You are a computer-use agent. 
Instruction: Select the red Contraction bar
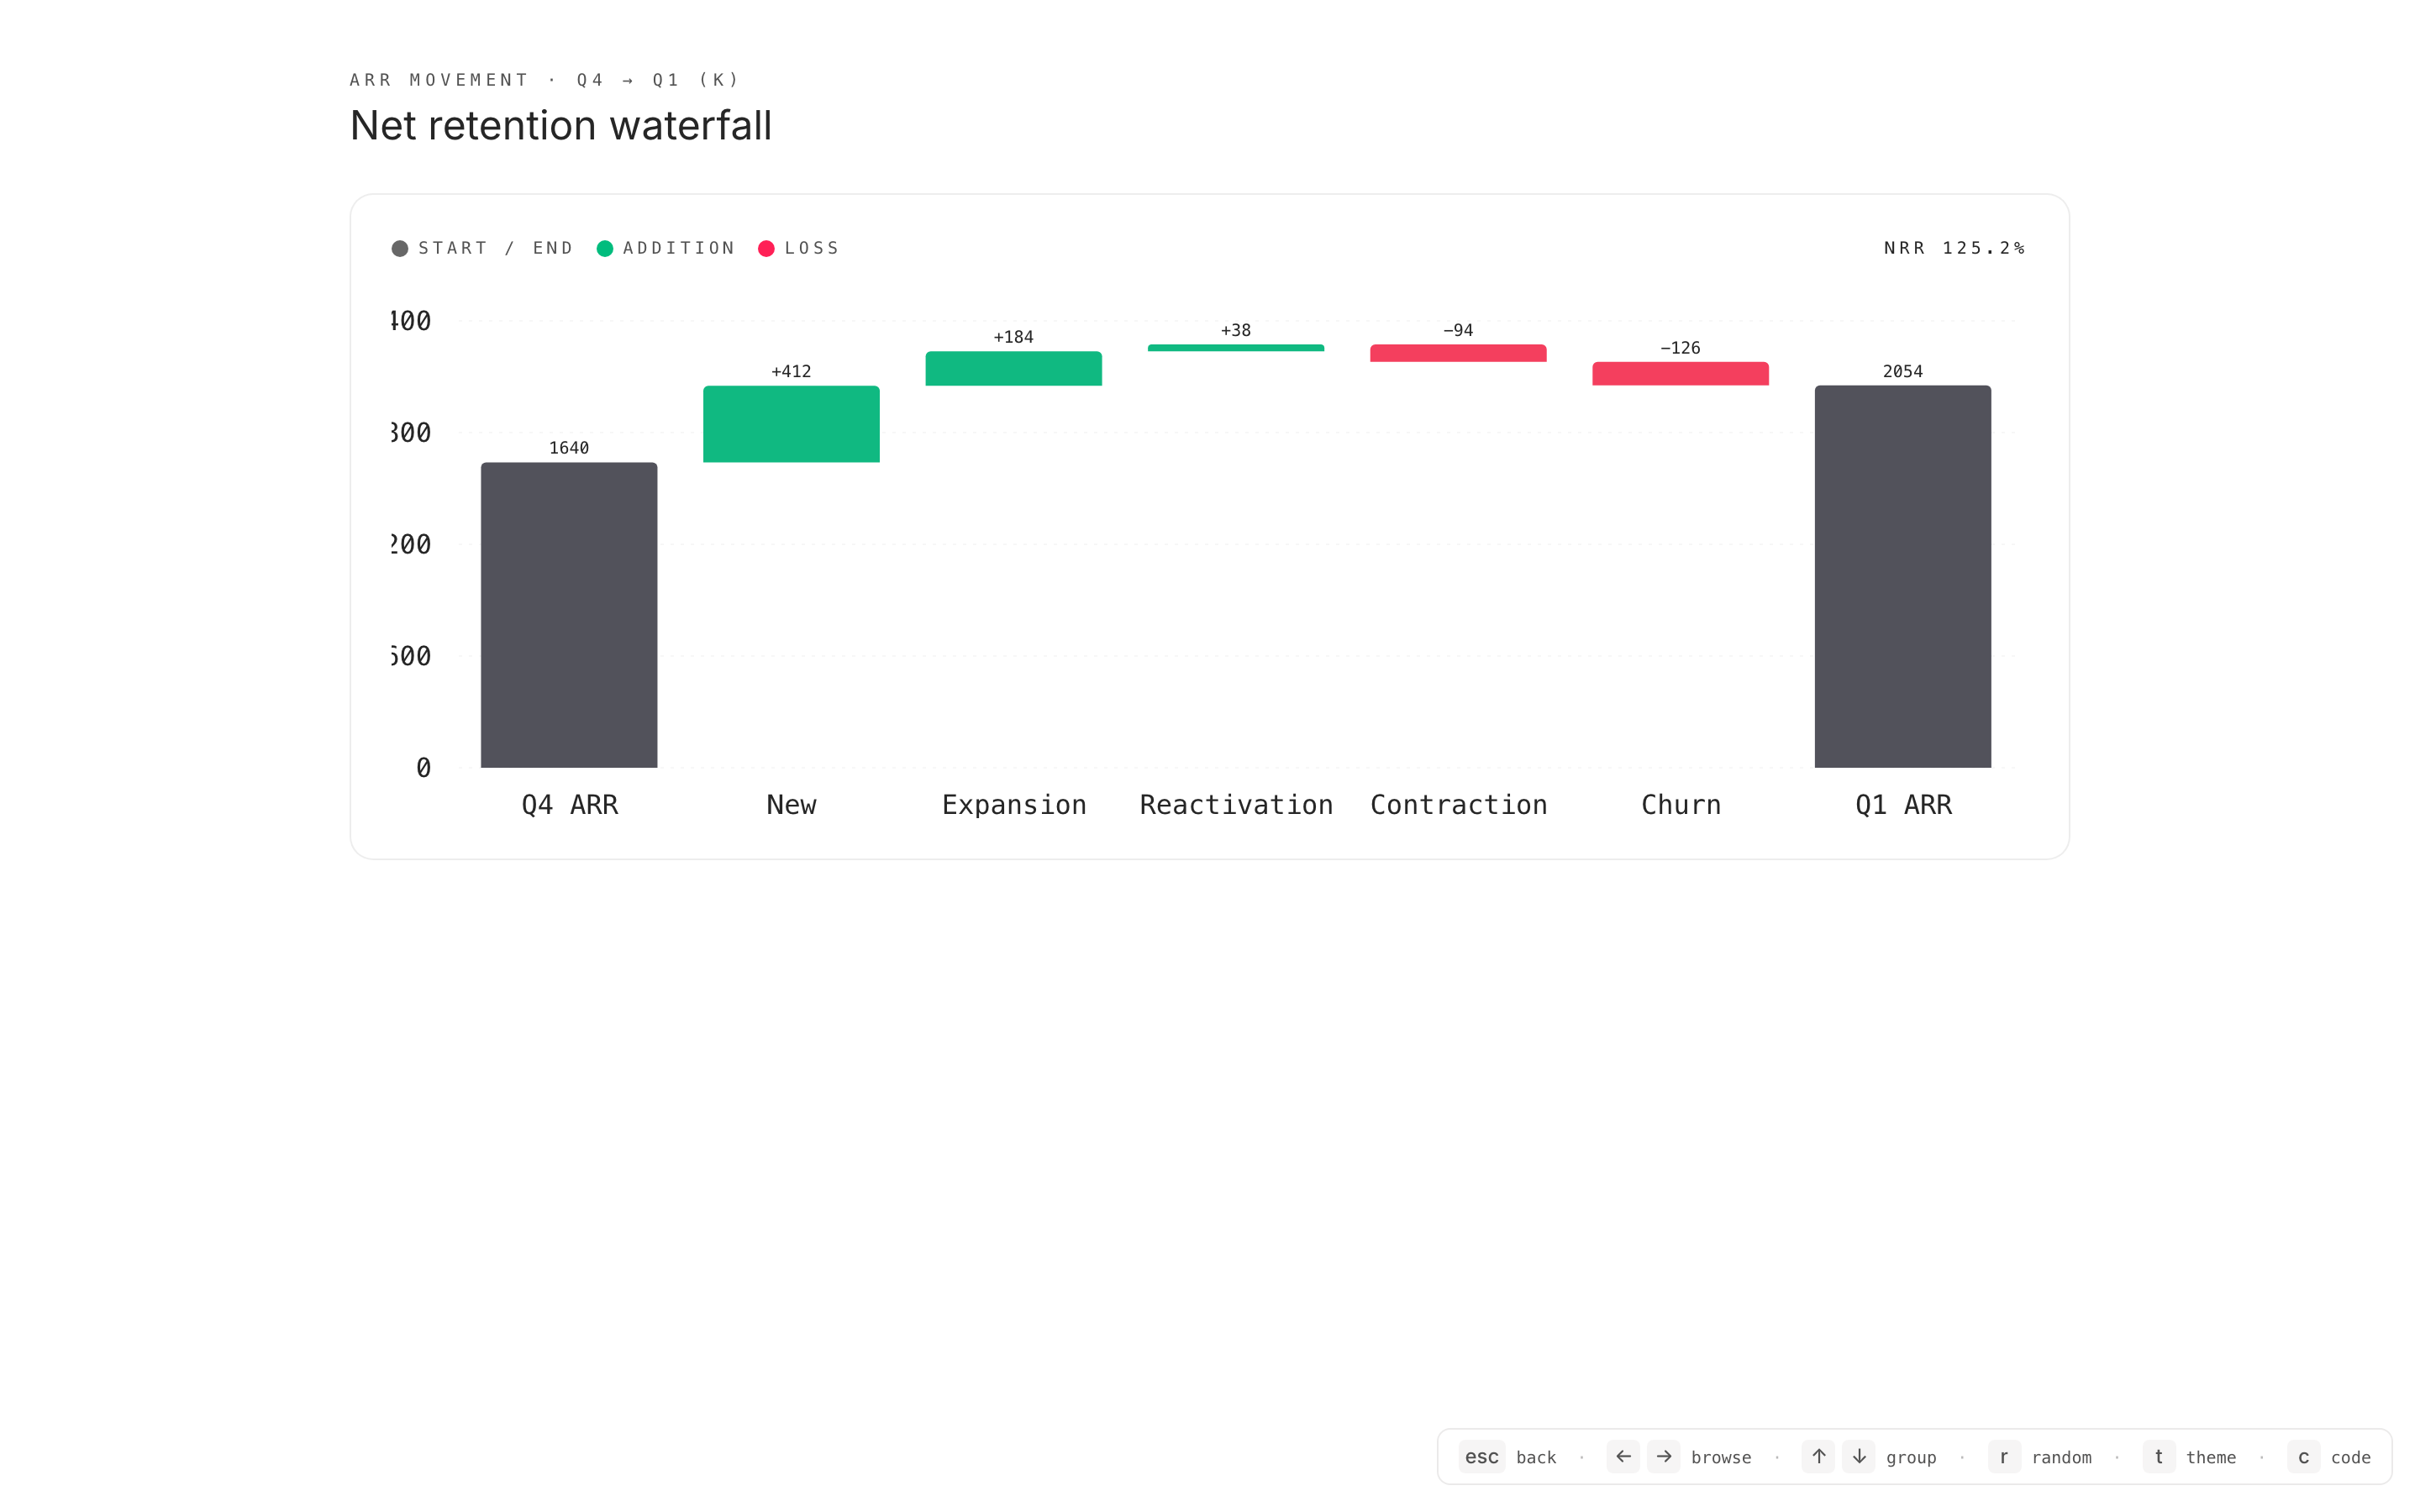[1458, 353]
